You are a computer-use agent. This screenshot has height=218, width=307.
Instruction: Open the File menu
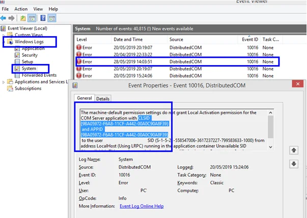tap(5, 9)
